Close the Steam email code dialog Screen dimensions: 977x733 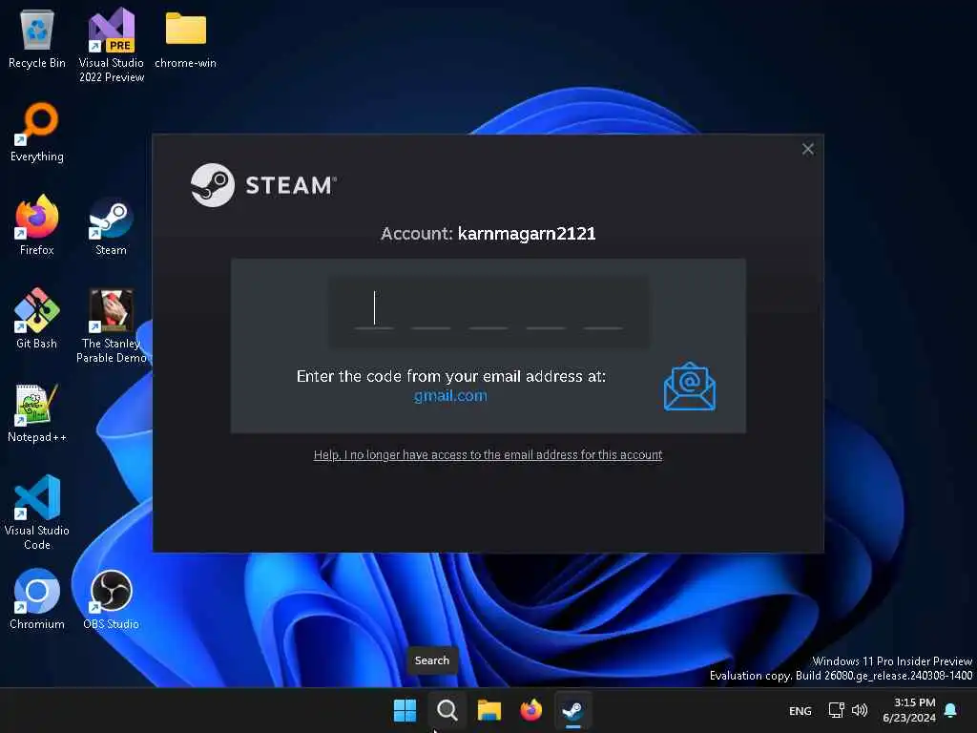click(808, 149)
